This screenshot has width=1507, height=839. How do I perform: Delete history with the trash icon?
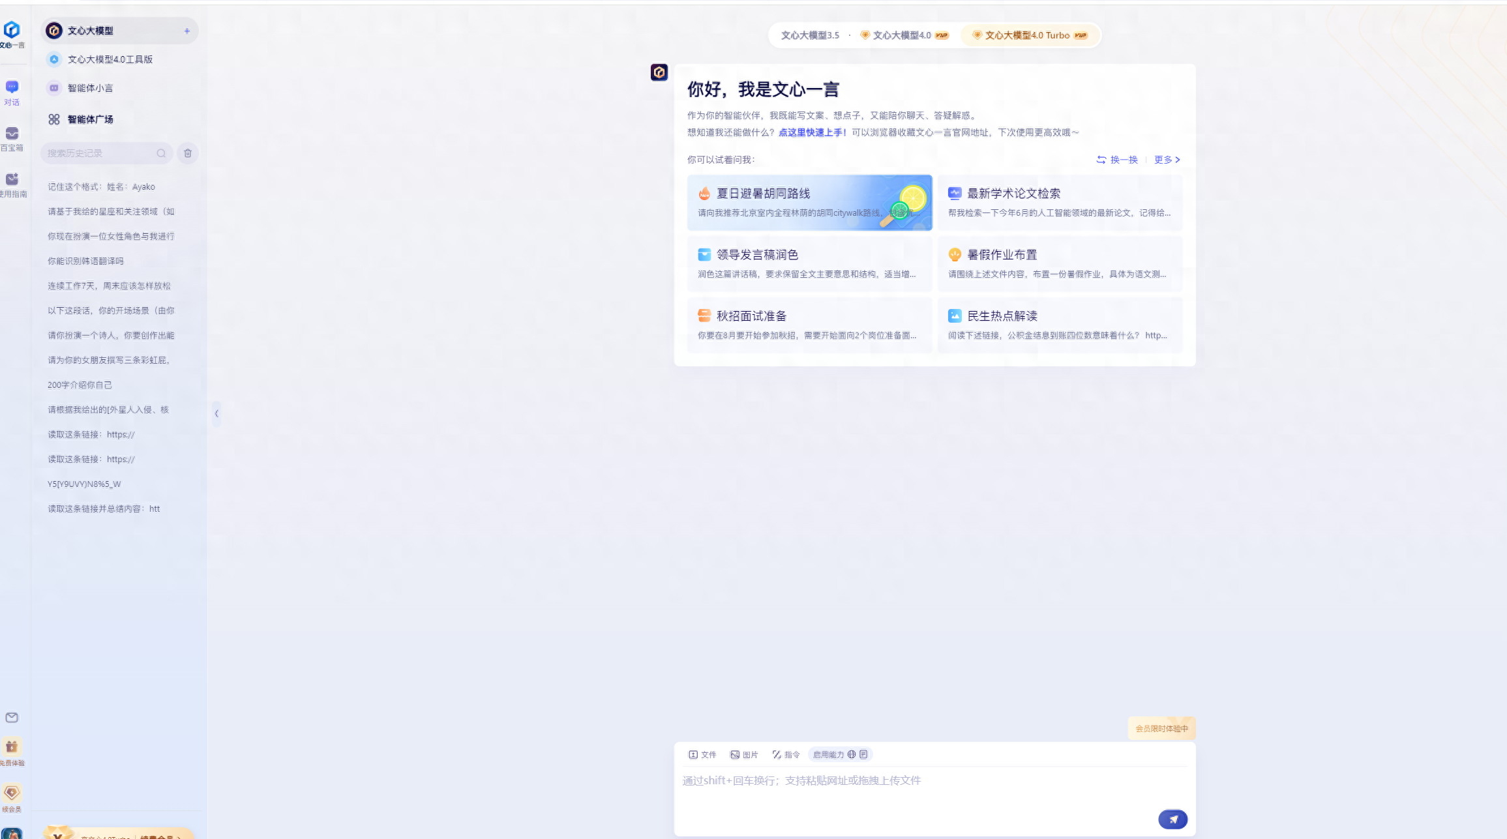point(188,153)
